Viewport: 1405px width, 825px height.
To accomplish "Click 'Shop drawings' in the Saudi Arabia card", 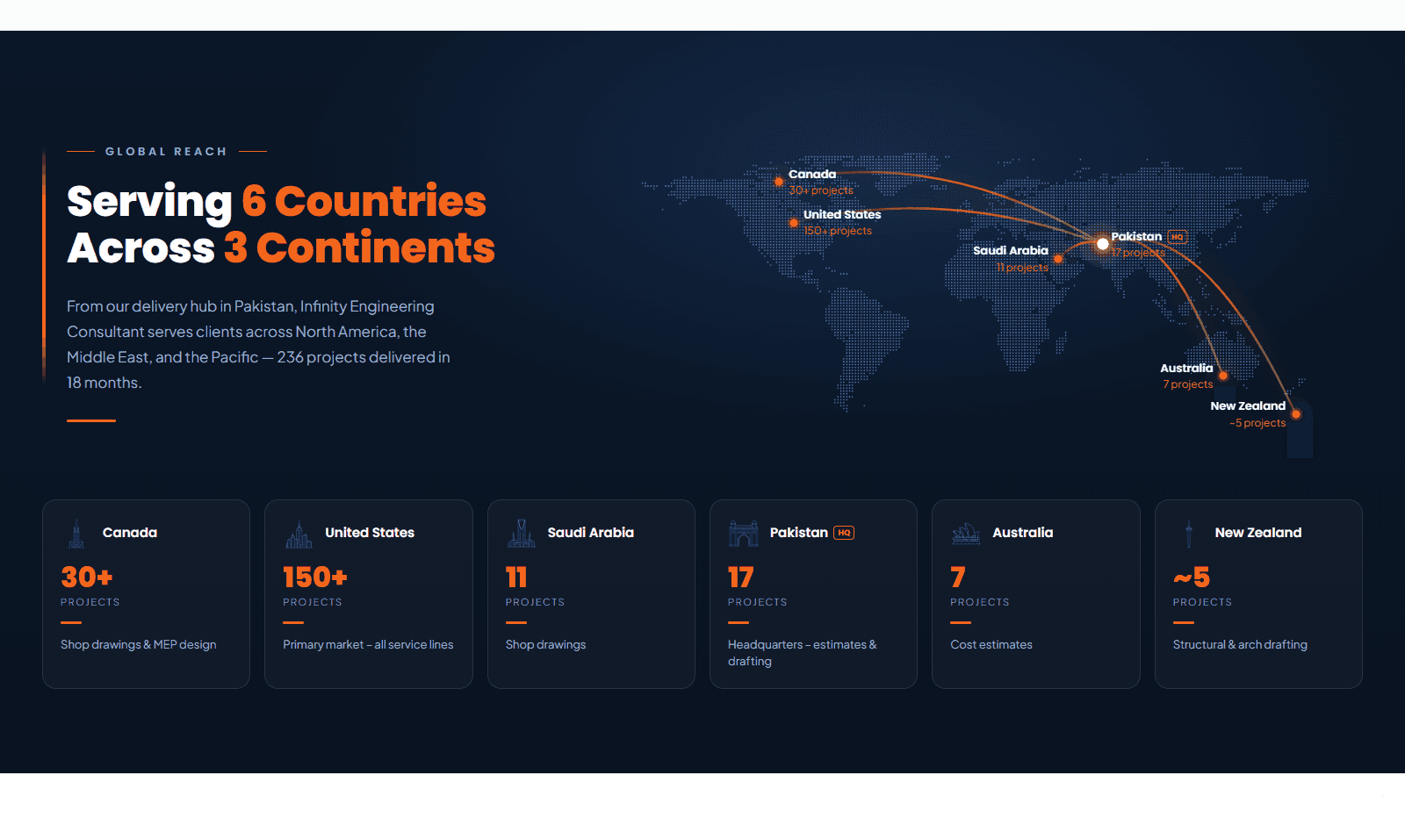I will point(545,644).
